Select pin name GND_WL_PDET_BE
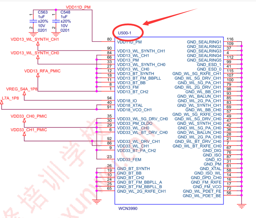Viewport: 256px width, 218px height. 202,196
